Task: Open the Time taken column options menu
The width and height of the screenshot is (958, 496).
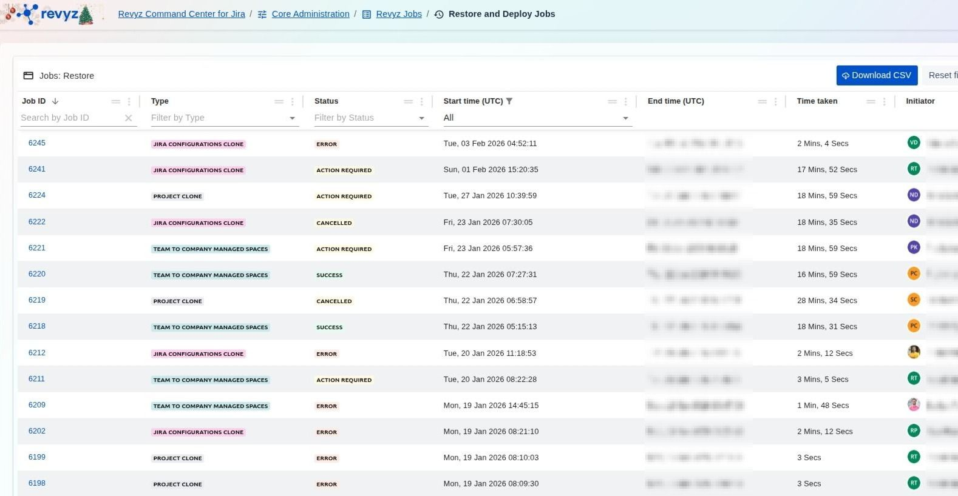Action: 884,102
